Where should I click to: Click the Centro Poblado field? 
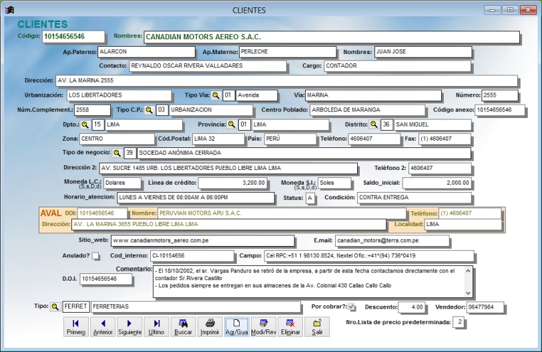pos(367,110)
